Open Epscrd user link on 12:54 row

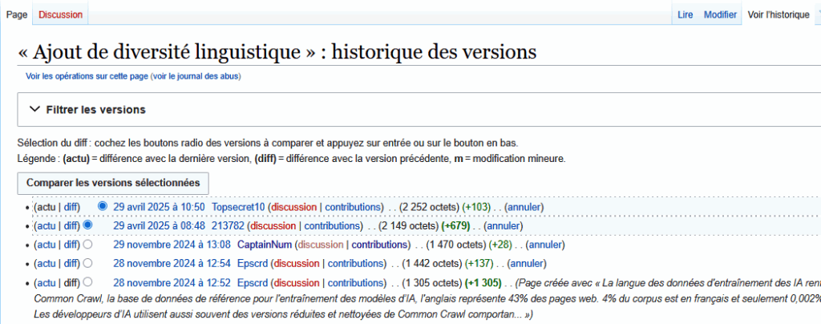click(253, 264)
